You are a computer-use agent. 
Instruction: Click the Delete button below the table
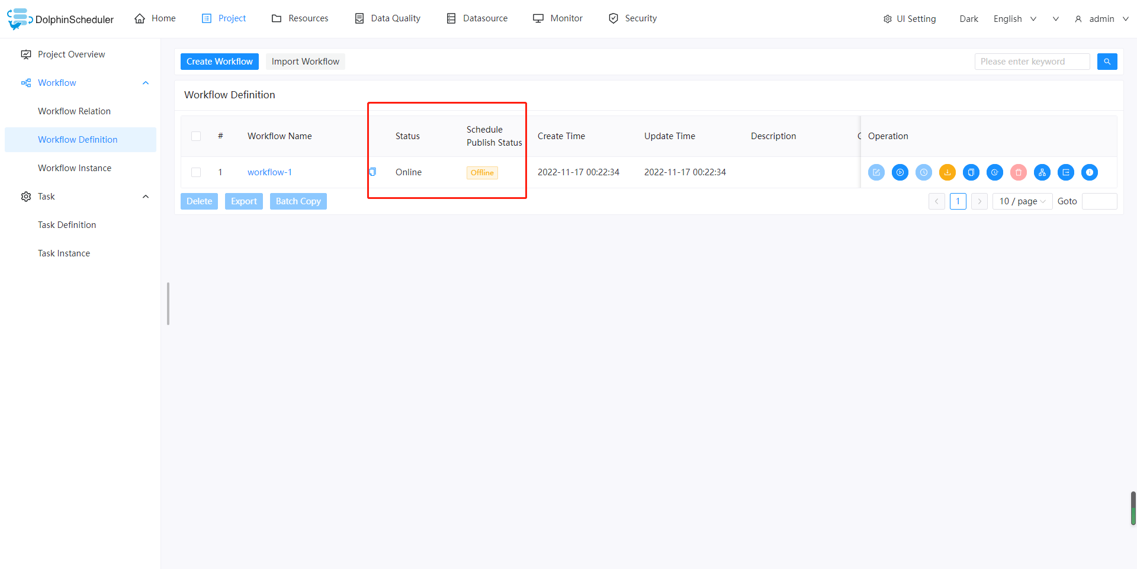click(199, 201)
